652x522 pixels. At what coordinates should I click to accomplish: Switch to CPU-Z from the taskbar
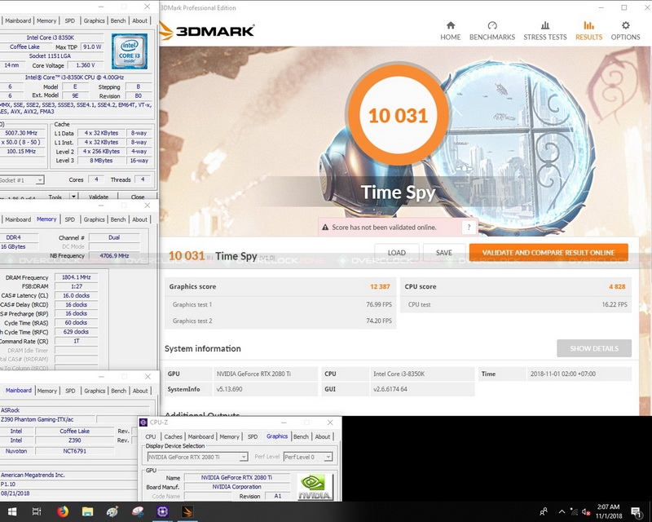(162, 511)
